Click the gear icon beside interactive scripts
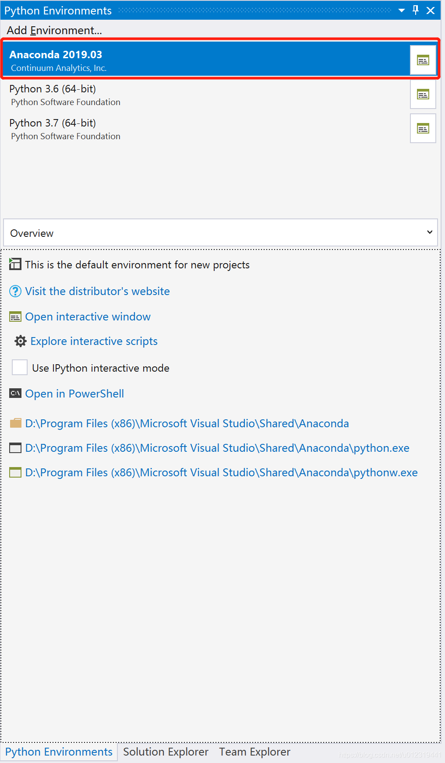The width and height of the screenshot is (445, 763). (20, 341)
